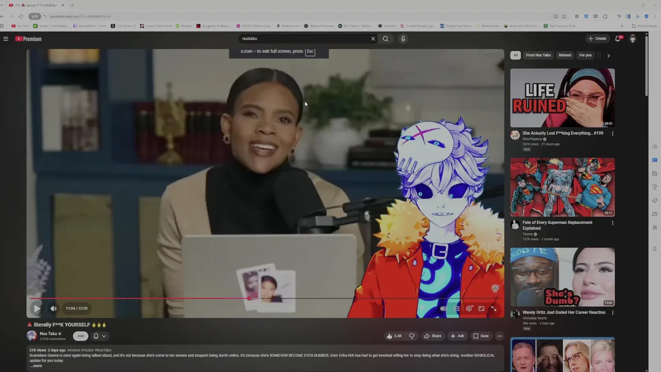The width and height of the screenshot is (661, 372).
Task: Reload the page in the browser
Action: (21, 17)
